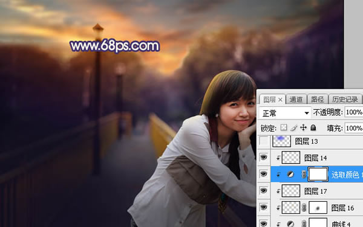Click the selective color adjustment layer icon
363x227 pixels.
290,174
